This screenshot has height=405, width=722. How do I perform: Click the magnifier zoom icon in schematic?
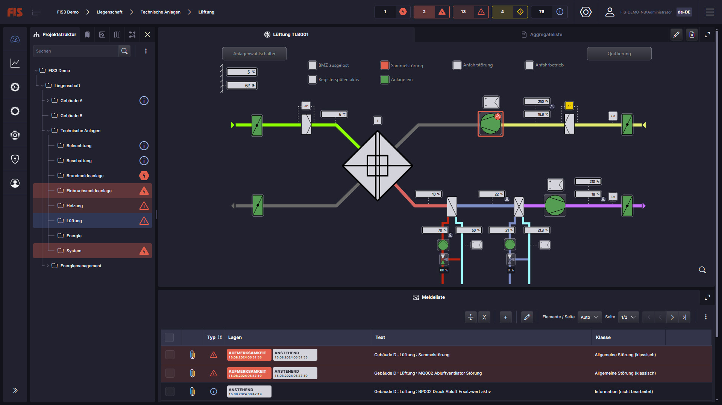(702, 270)
